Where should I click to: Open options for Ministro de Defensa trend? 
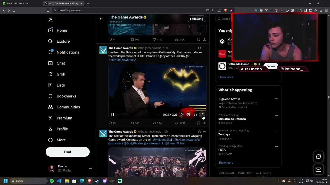[276, 116]
